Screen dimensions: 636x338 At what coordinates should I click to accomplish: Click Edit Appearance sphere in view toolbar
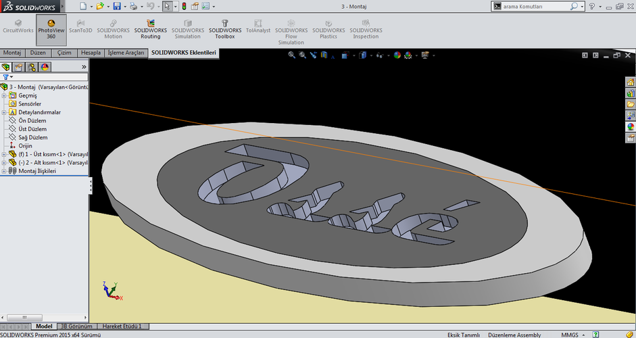click(x=397, y=55)
